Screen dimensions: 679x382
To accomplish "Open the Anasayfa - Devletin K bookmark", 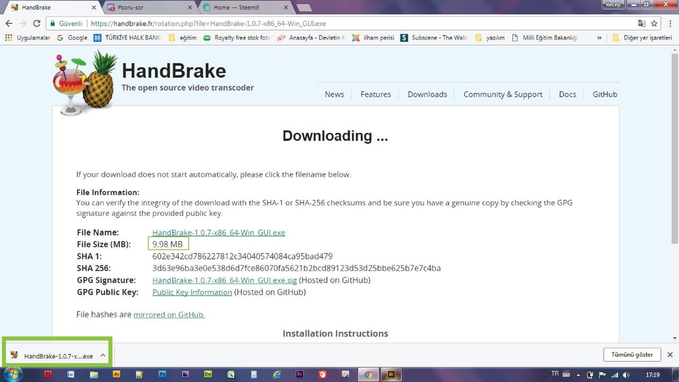I will coord(311,38).
